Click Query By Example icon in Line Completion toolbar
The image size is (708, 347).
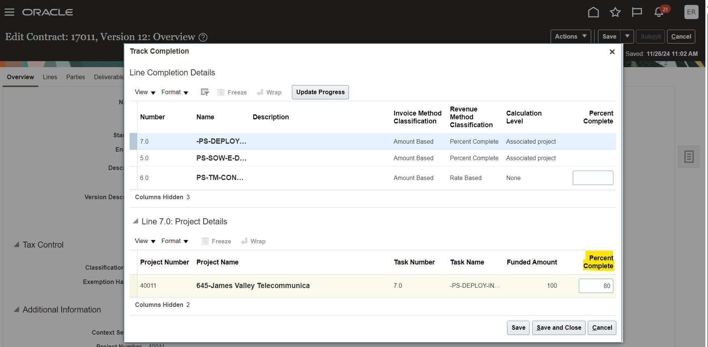[x=205, y=92]
